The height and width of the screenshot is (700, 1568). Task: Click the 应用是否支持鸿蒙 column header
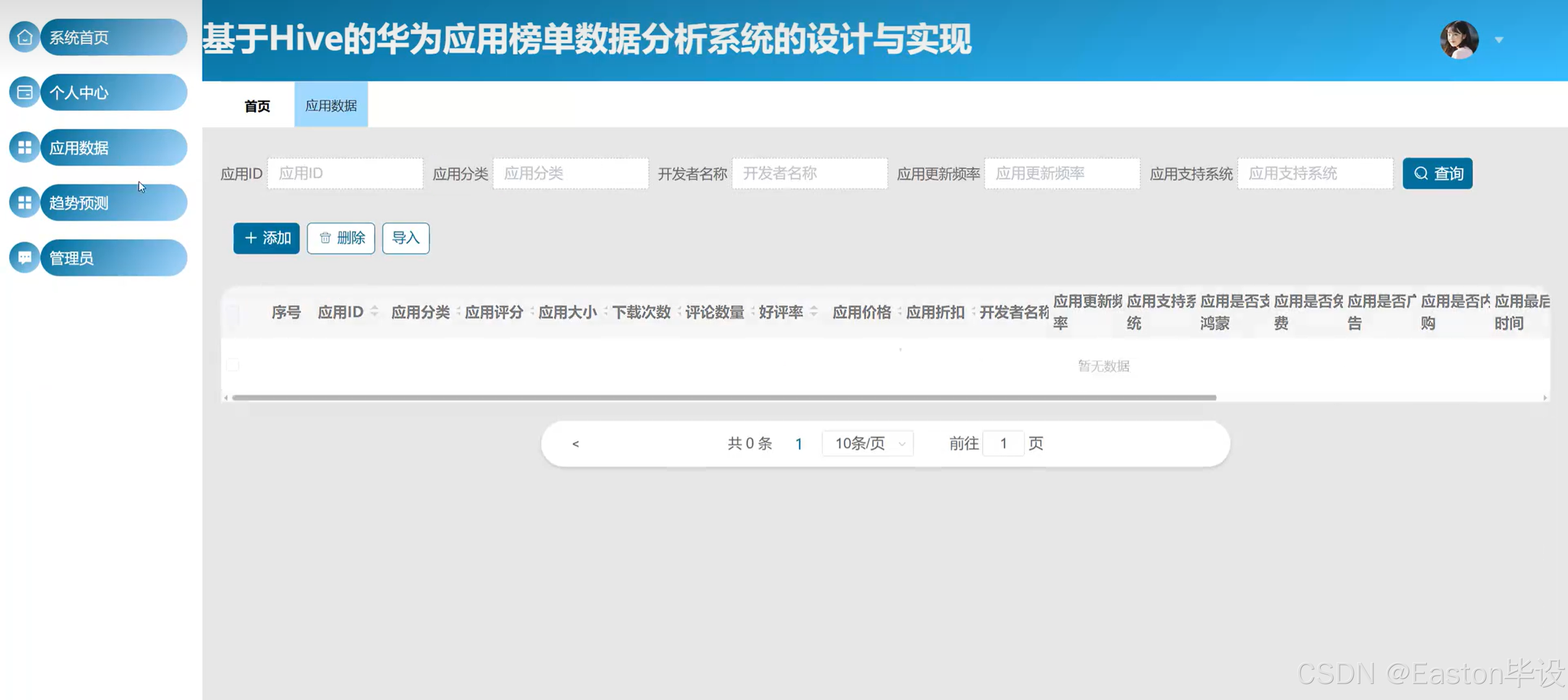(x=1235, y=312)
